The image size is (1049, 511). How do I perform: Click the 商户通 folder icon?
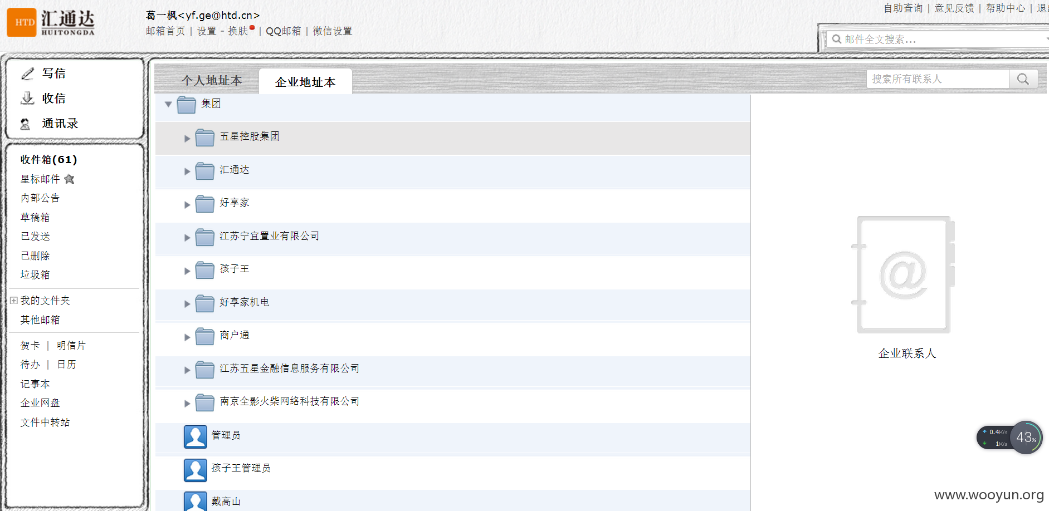click(x=205, y=336)
